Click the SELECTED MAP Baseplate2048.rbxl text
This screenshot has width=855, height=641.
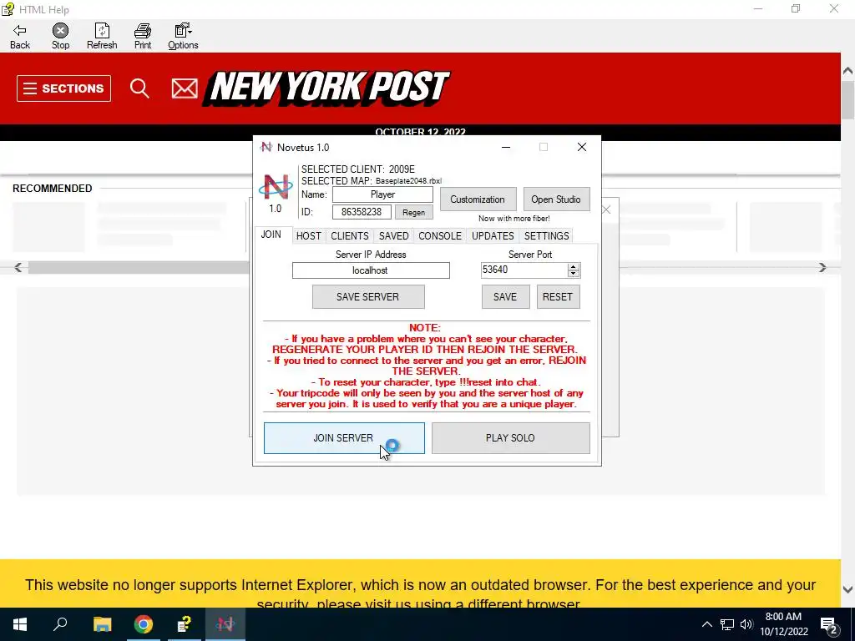point(372,181)
